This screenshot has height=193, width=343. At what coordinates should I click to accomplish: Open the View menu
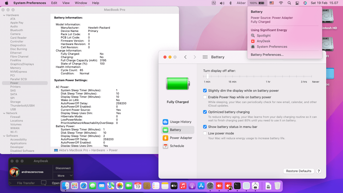(66, 3)
